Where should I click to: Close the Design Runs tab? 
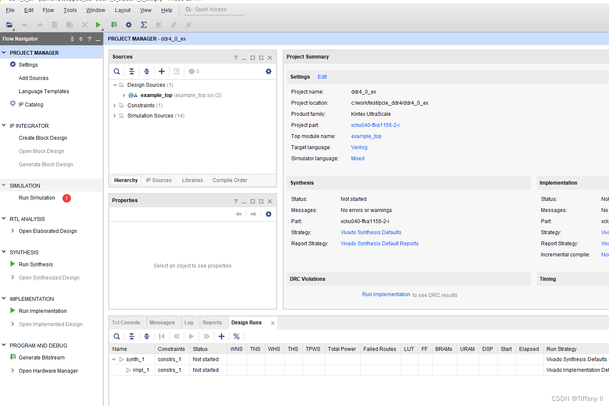tap(273, 323)
